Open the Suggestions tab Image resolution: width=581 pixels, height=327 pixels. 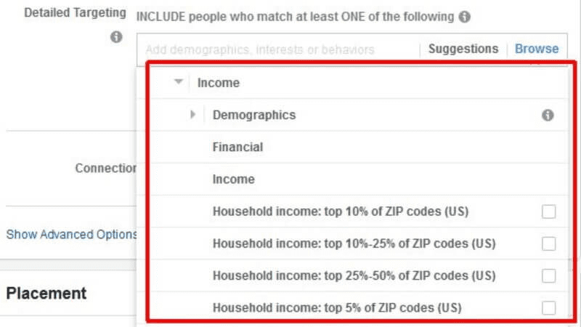pyautogui.click(x=463, y=49)
